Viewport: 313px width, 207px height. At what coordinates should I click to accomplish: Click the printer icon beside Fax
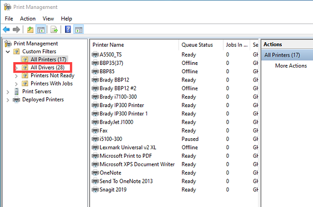95,131
